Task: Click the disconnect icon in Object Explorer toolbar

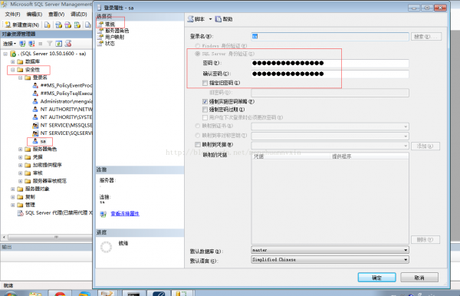Action: (x=31, y=44)
